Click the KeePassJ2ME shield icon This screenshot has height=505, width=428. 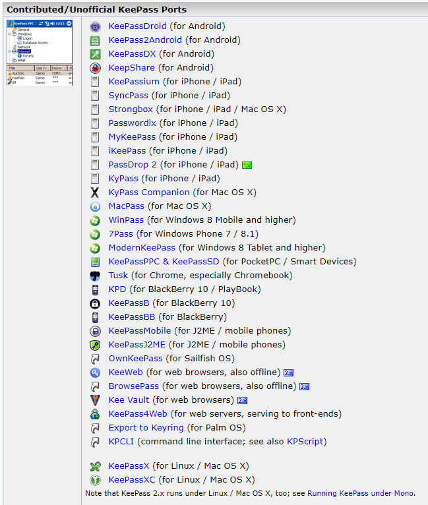(95, 345)
